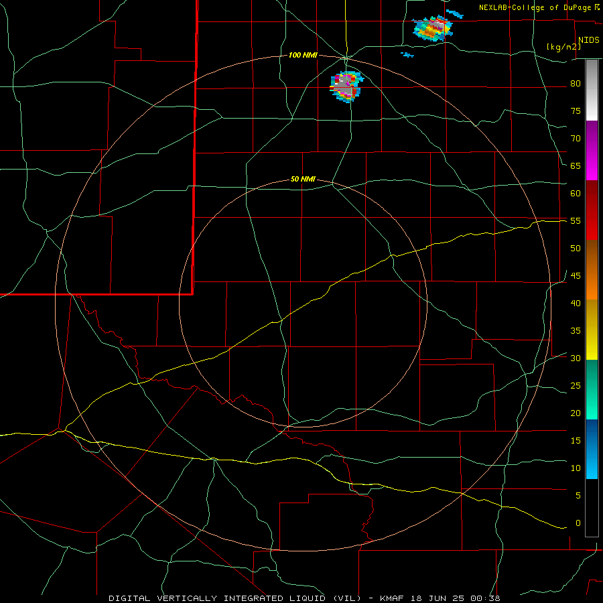
Task: Select the purple-magenta segment of the color scale
Action: coord(592,150)
